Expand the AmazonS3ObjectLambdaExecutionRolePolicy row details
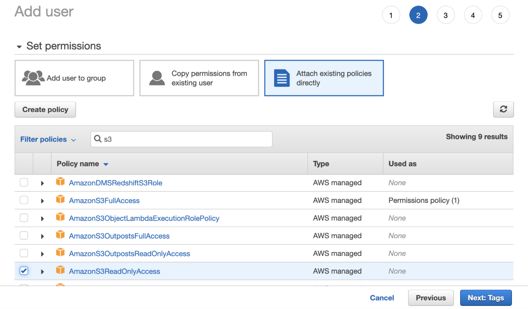Screen dimensions: 528x309 42,219
